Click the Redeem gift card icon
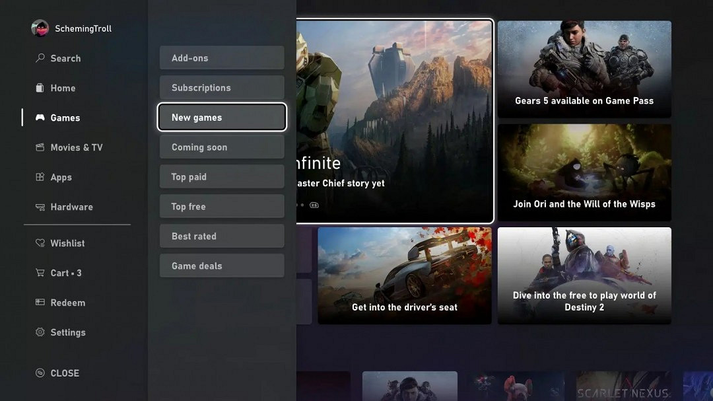Viewport: 713px width, 401px height. click(x=40, y=303)
